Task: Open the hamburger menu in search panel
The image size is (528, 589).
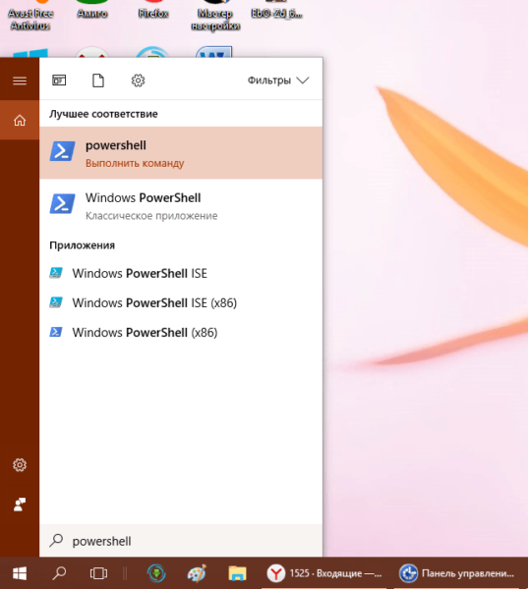Action: 20,80
